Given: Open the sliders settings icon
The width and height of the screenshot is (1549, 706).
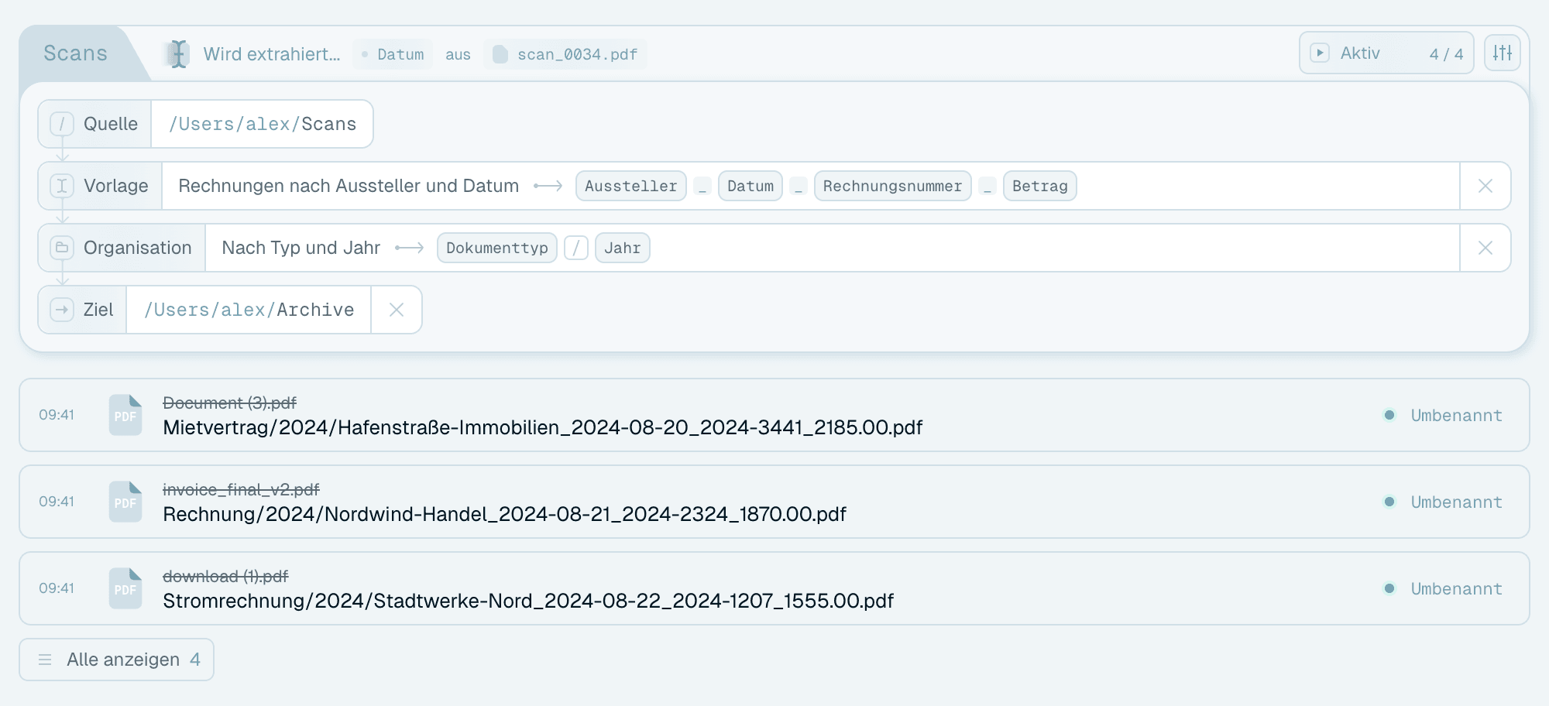Looking at the screenshot, I should coord(1503,53).
